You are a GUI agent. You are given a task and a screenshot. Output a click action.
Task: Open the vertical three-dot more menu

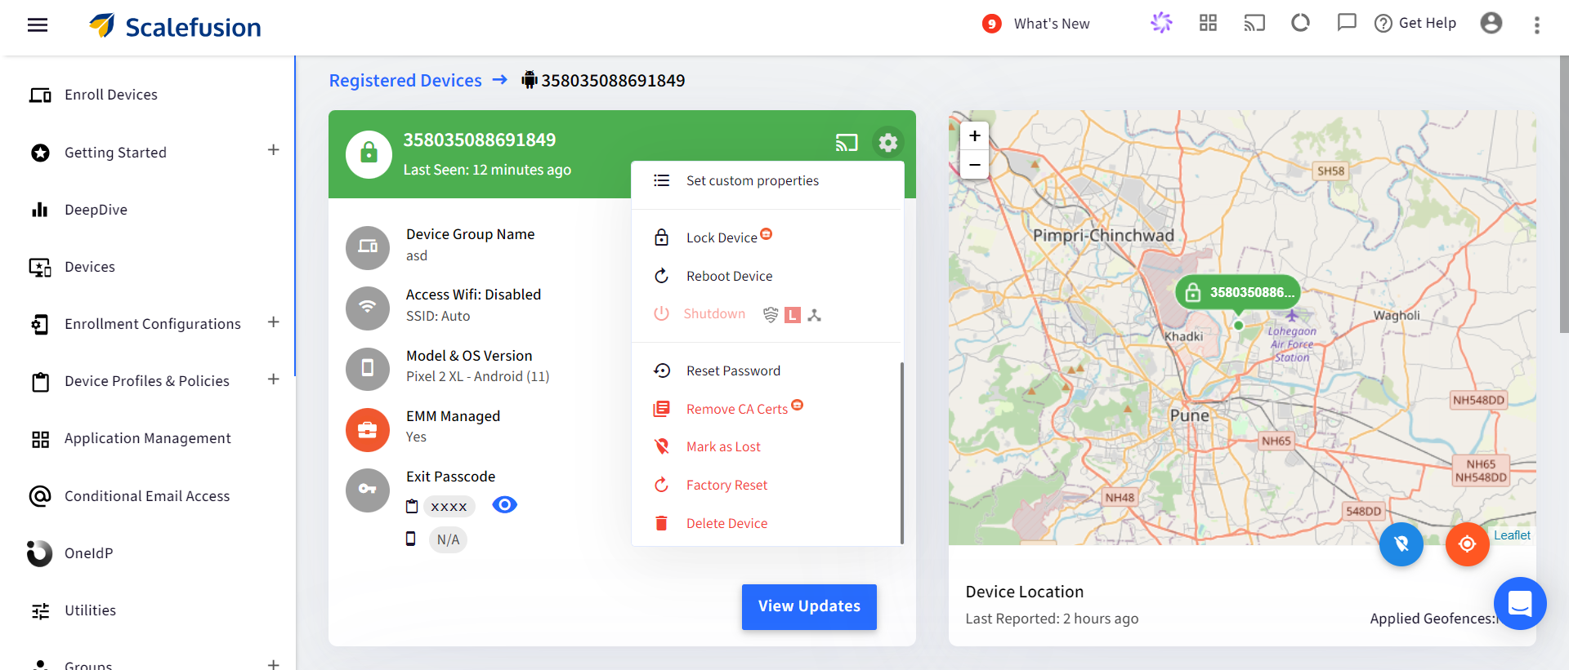pyautogui.click(x=1537, y=25)
